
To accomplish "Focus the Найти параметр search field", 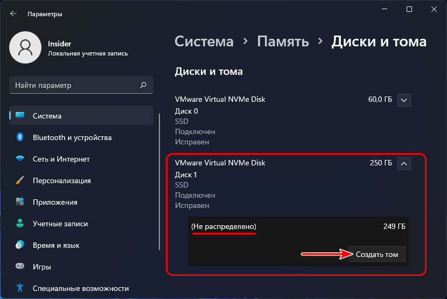I will tap(81, 85).
